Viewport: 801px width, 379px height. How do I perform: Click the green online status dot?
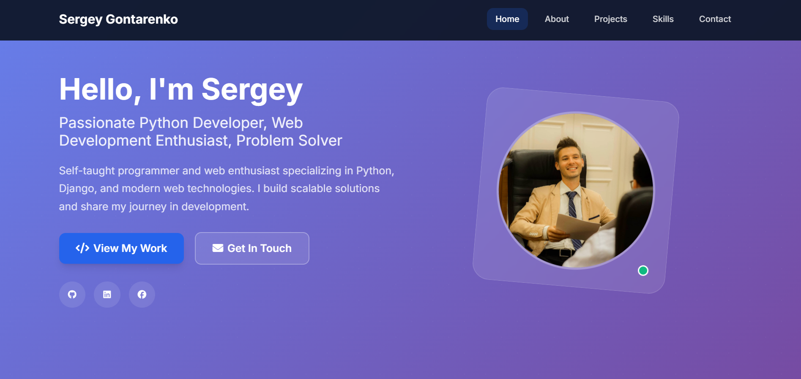[x=643, y=271]
